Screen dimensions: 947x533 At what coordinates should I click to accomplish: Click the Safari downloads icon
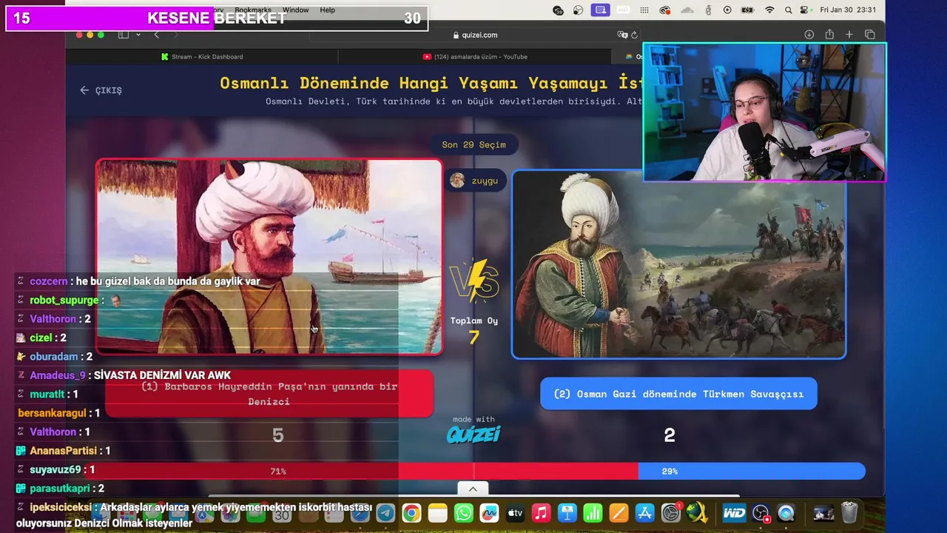click(809, 35)
